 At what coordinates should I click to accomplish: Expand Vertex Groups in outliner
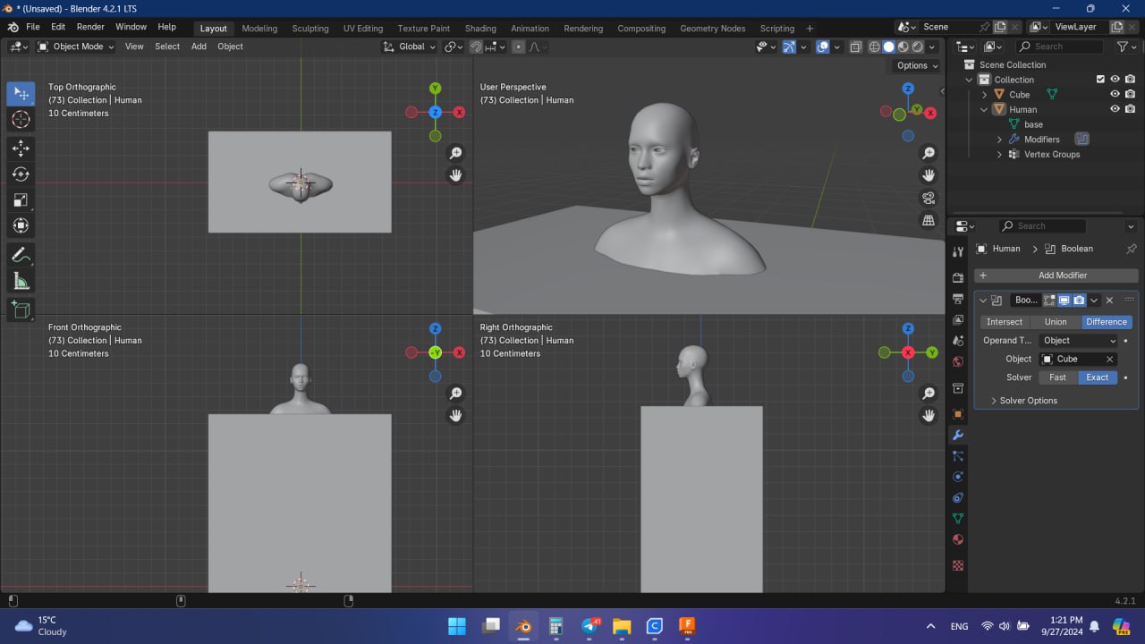click(999, 154)
